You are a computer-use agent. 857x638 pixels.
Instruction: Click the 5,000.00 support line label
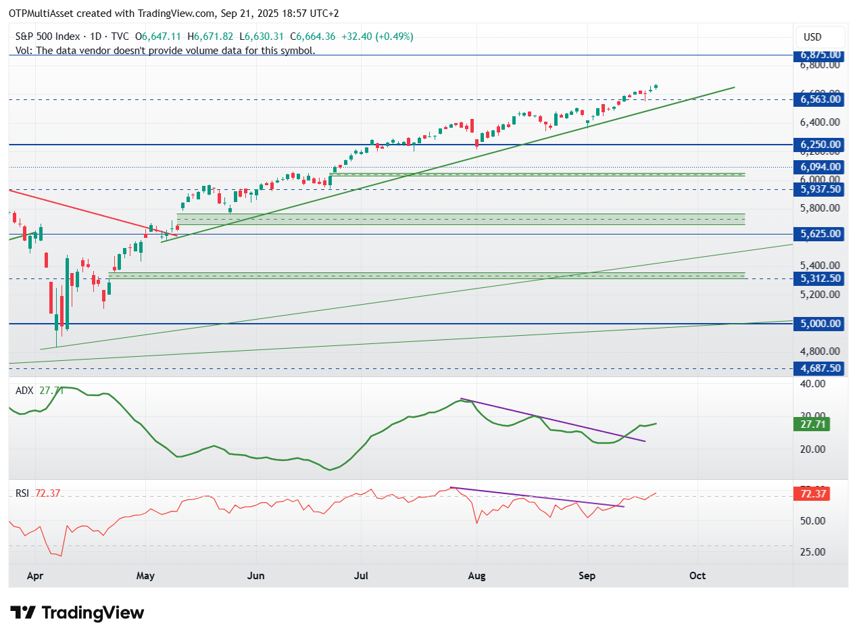coord(821,324)
